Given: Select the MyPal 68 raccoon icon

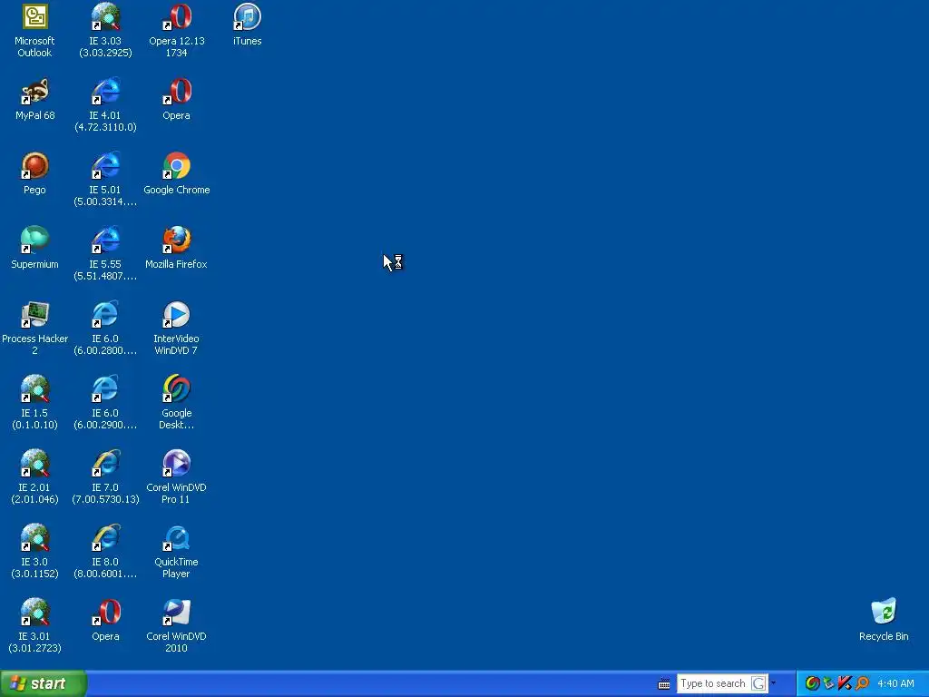Looking at the screenshot, I should click(34, 92).
